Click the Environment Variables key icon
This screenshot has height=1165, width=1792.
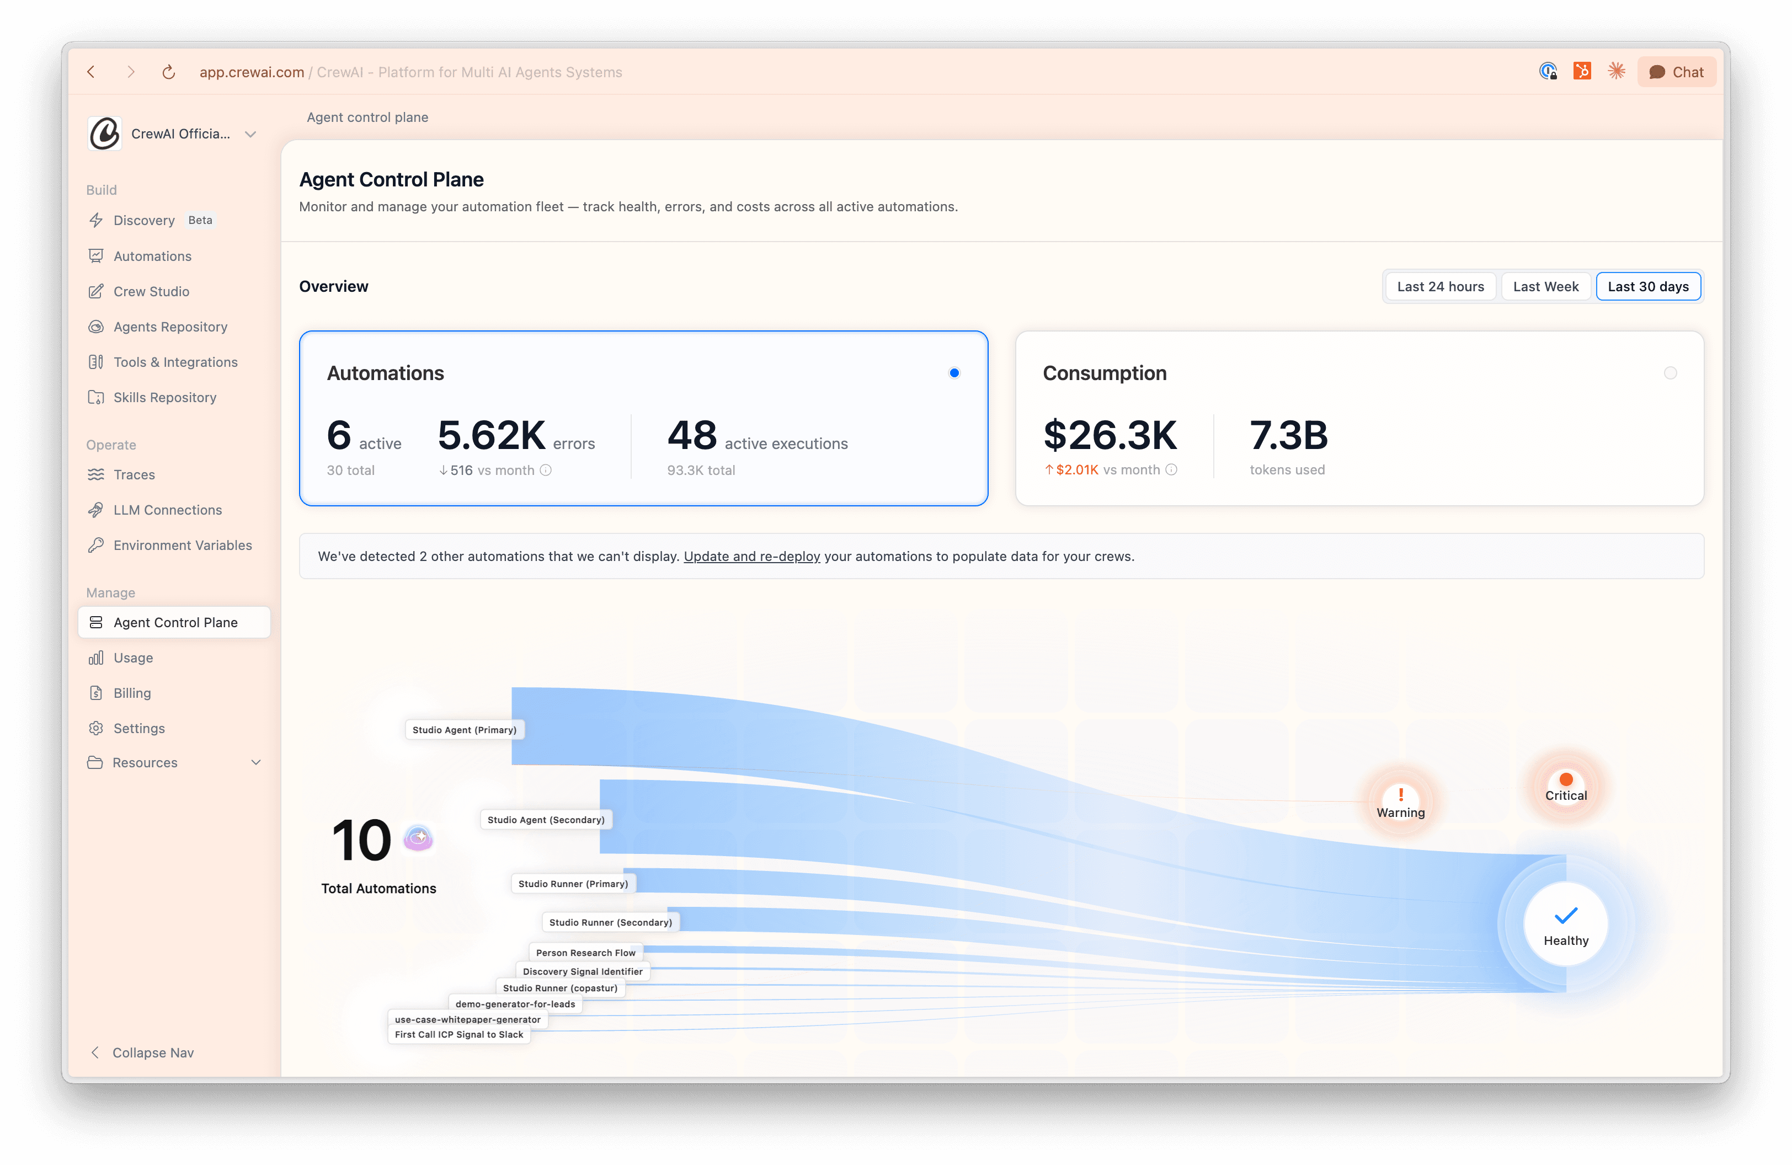tap(95, 545)
